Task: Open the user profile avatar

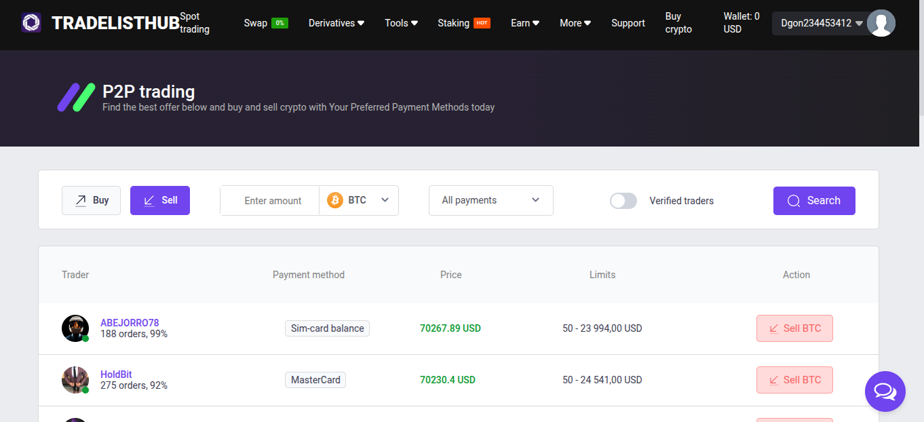Action: (881, 23)
